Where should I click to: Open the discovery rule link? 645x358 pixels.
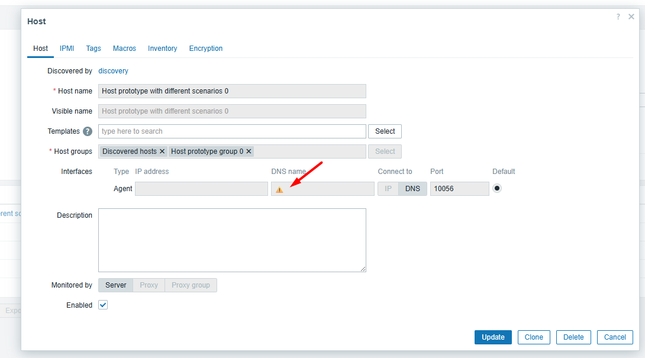tap(113, 71)
